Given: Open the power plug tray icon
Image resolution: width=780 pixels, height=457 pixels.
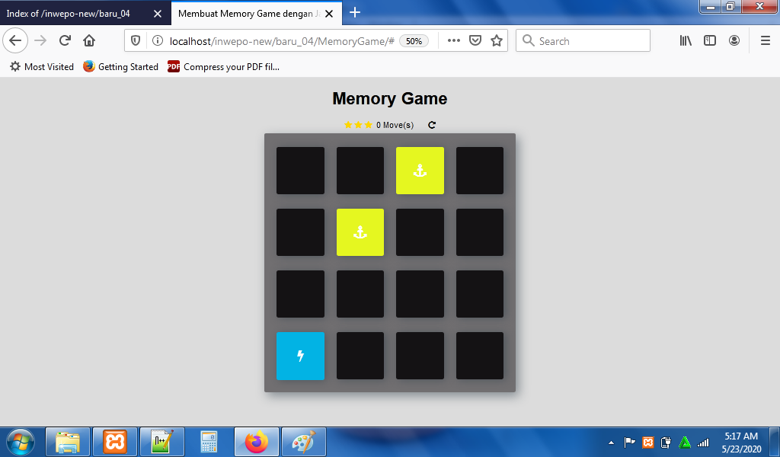Looking at the screenshot, I should (666, 442).
